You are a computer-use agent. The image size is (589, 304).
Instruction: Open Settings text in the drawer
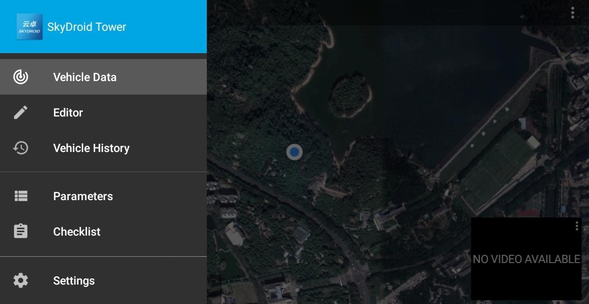point(74,281)
